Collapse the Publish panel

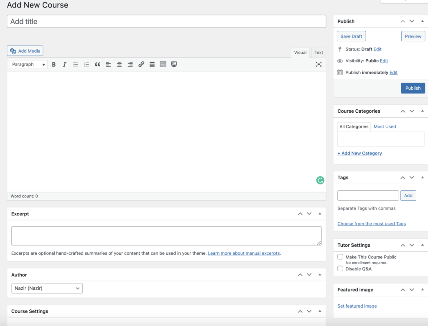point(422,21)
